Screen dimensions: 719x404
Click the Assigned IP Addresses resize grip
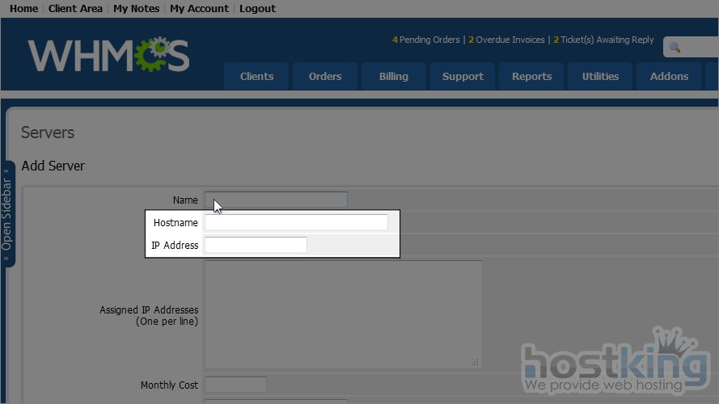click(476, 362)
